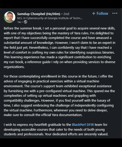Click the 2nd degree connection badge
122x147 pixels.
(x=66, y=14)
